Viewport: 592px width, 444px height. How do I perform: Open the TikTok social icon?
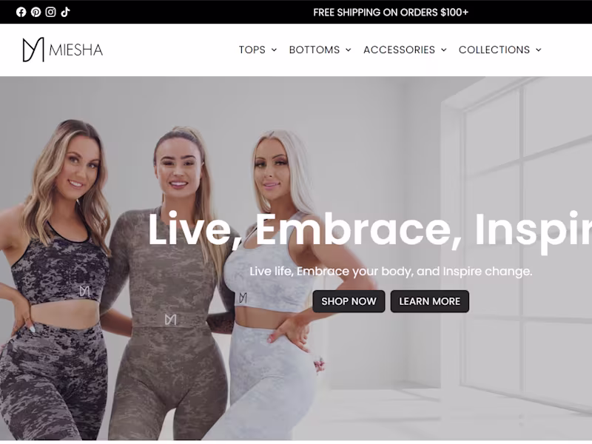(x=65, y=12)
